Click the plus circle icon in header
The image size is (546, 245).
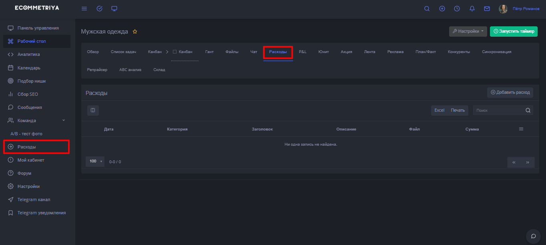point(442,9)
